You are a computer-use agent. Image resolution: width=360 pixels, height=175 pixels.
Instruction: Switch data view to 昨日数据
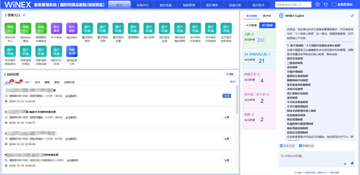tap(267, 25)
